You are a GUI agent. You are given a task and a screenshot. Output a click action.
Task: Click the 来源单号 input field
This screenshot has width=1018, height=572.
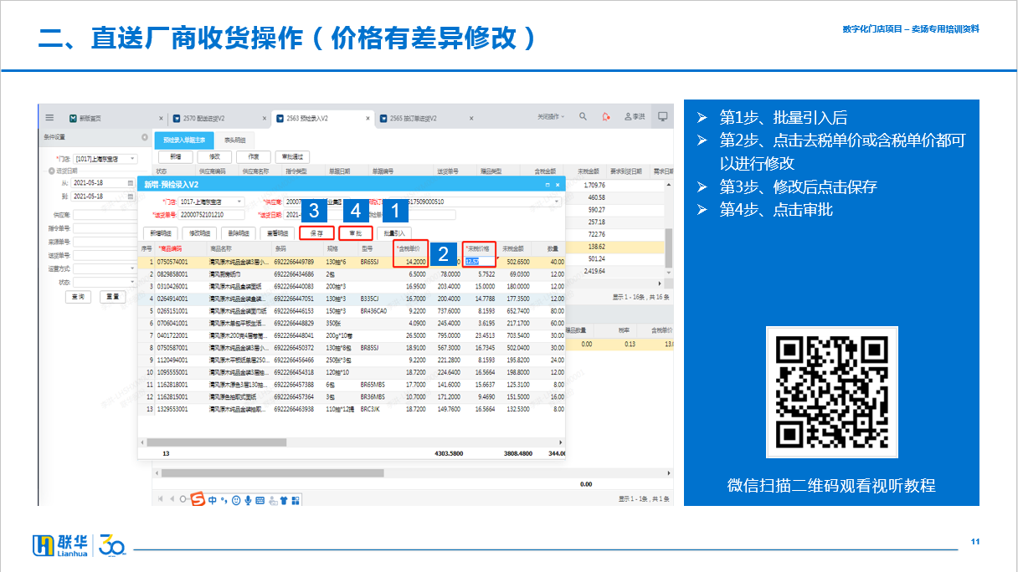[103, 242]
